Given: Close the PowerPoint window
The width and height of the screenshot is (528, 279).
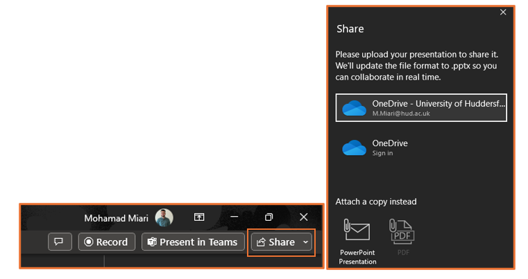Looking at the screenshot, I should tap(304, 217).
